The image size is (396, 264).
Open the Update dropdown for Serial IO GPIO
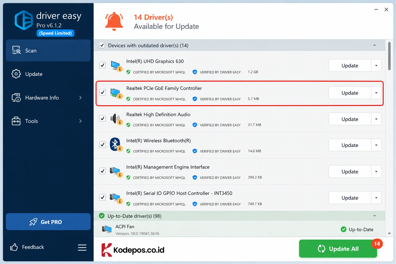click(376, 198)
